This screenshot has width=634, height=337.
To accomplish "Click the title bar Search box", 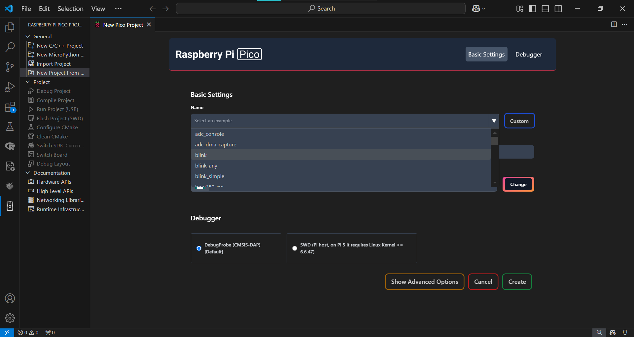I will (x=321, y=9).
